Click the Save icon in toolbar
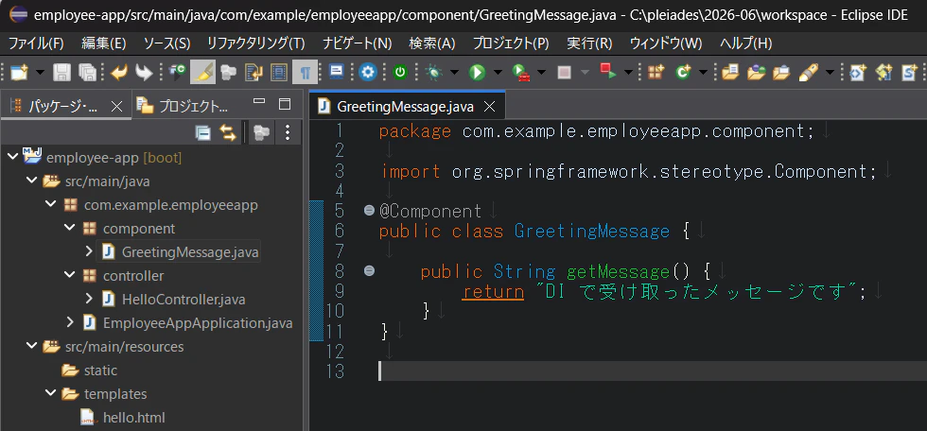Viewport: 927px width, 431px height. tap(62, 72)
